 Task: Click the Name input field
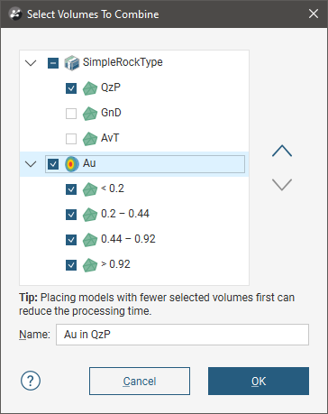pyautogui.click(x=182, y=335)
